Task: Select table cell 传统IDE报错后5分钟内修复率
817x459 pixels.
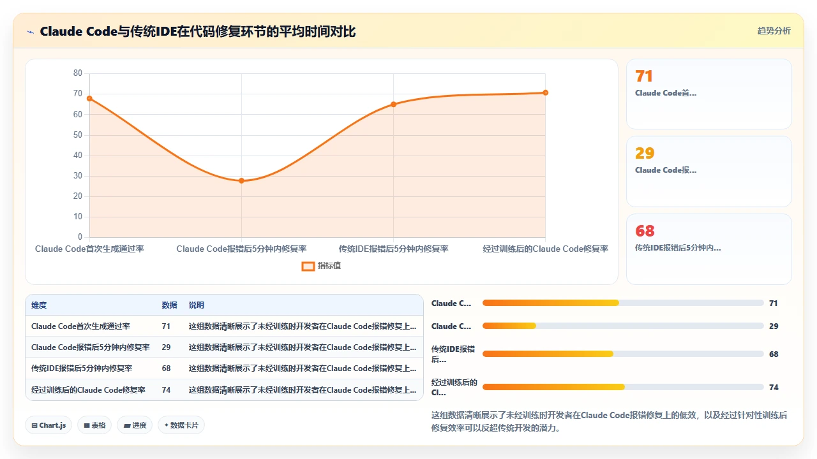Action: [82, 368]
